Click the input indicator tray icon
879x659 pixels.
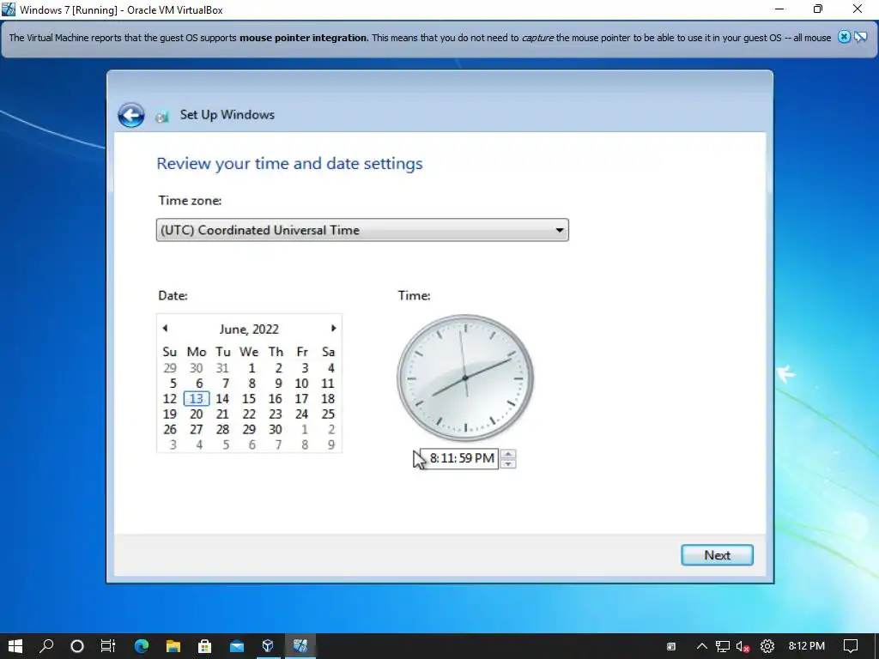click(x=671, y=646)
